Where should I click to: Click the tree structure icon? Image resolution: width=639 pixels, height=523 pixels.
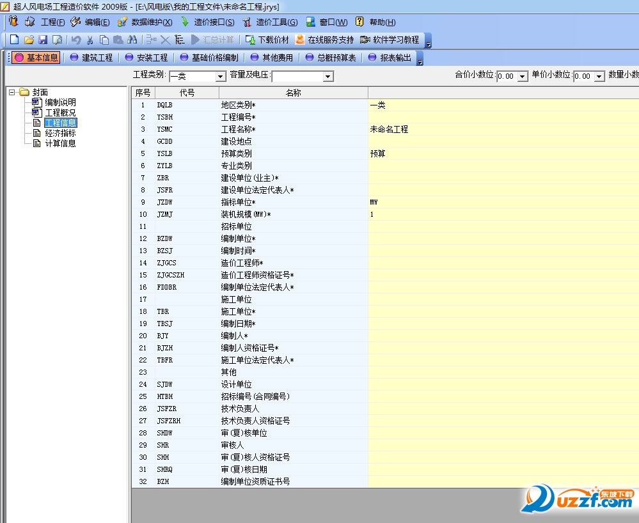click(179, 40)
